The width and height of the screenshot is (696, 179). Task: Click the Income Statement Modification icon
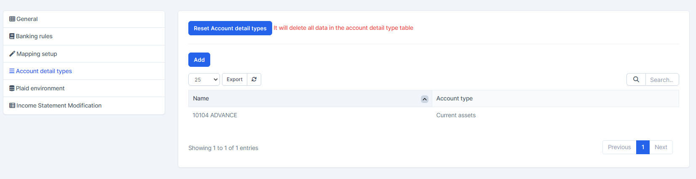pyautogui.click(x=12, y=105)
